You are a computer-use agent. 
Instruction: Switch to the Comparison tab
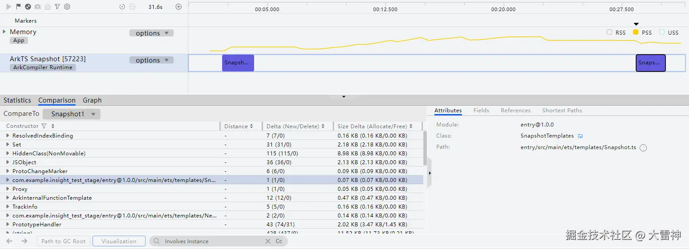tap(57, 100)
